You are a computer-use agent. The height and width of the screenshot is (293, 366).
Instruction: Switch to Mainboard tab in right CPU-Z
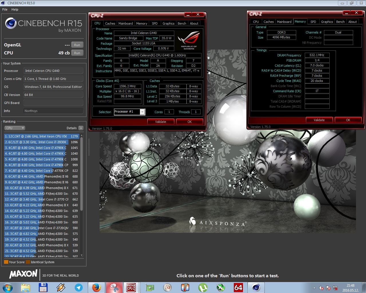(284, 22)
